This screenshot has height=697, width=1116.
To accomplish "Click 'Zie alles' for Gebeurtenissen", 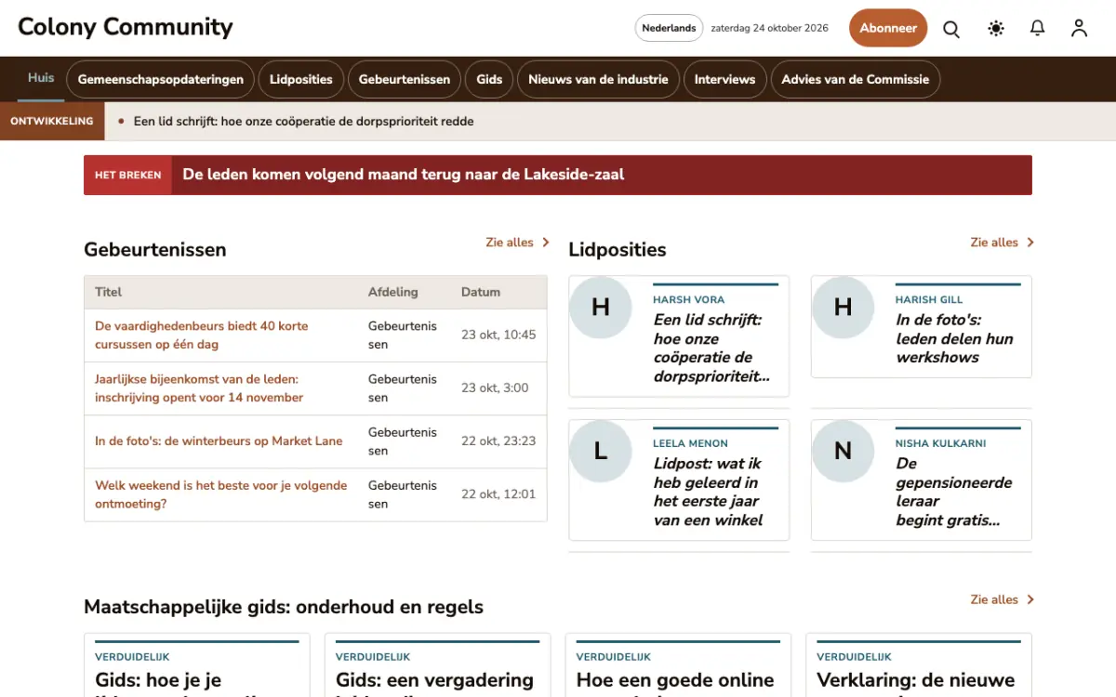I will click(517, 243).
